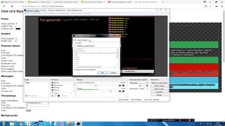This screenshot has width=225, height=126.
Task: Toggle 'Show outlines' checkbox on web page
Action: click(17, 23)
